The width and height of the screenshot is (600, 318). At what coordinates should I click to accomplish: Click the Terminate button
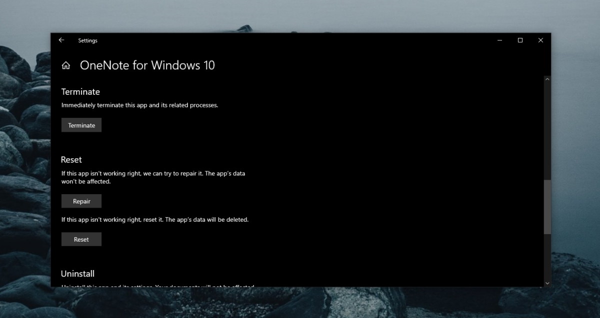81,125
